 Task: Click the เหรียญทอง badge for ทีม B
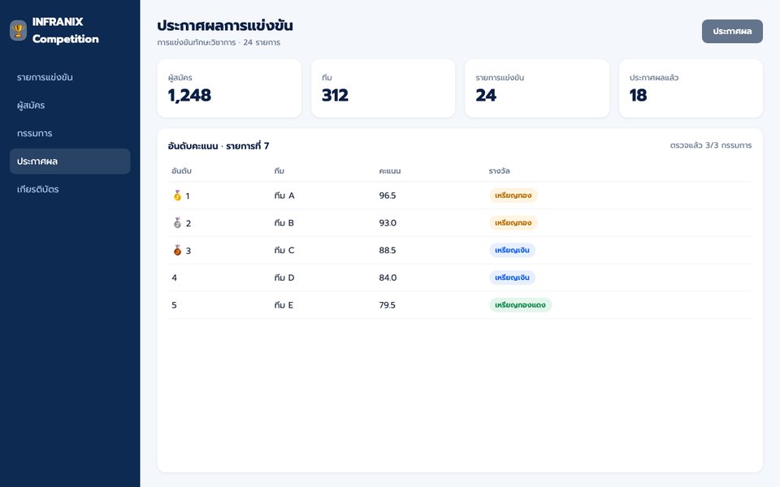coord(513,222)
